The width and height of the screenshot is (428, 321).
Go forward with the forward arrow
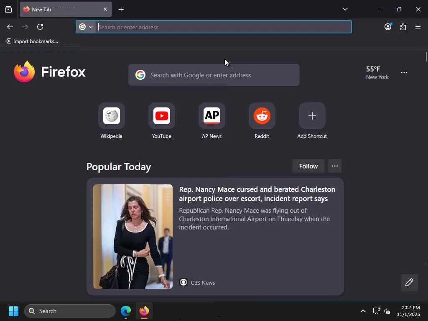25,27
